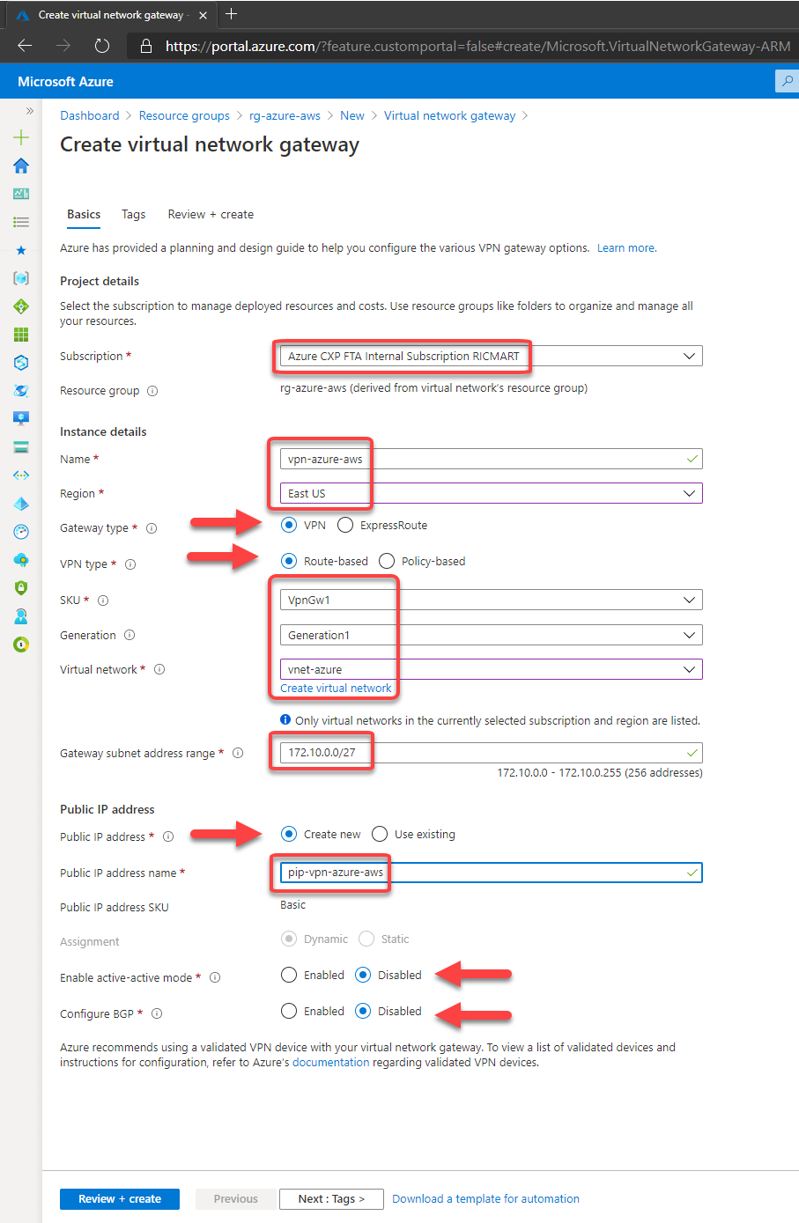Switch to the Tags tab
799x1223 pixels.
134,215
